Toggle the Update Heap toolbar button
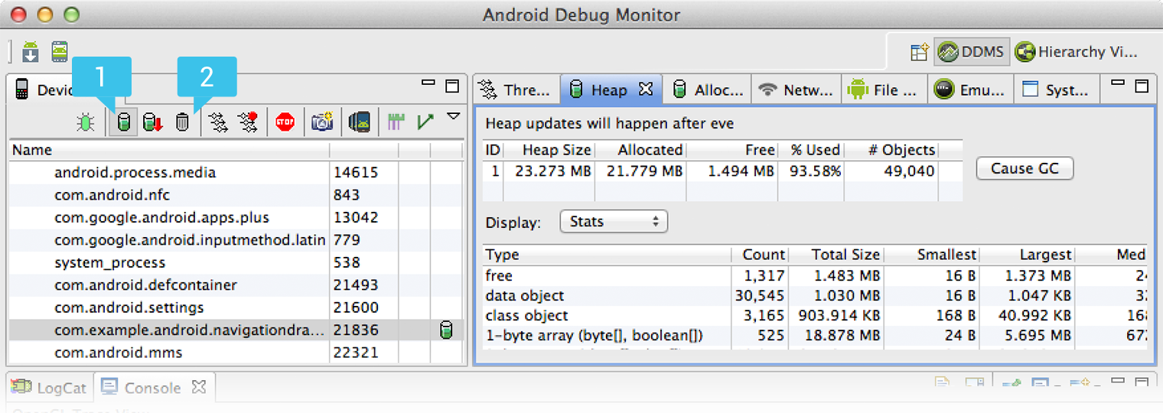1163x413 pixels. pyautogui.click(x=123, y=122)
